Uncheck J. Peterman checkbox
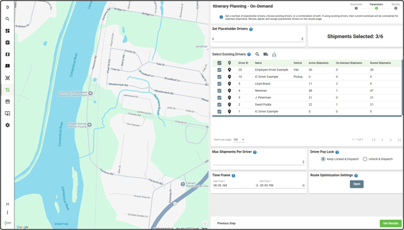 [219, 98]
